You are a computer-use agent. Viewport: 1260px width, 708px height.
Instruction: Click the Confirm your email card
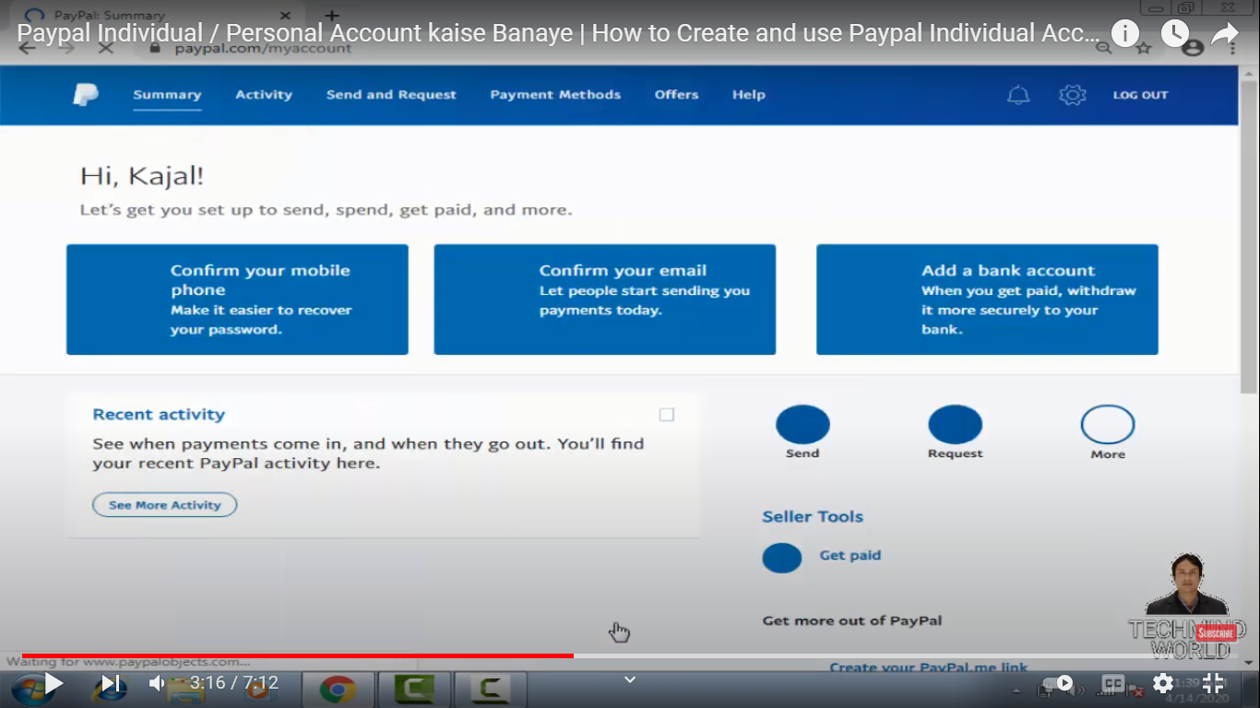(x=604, y=300)
